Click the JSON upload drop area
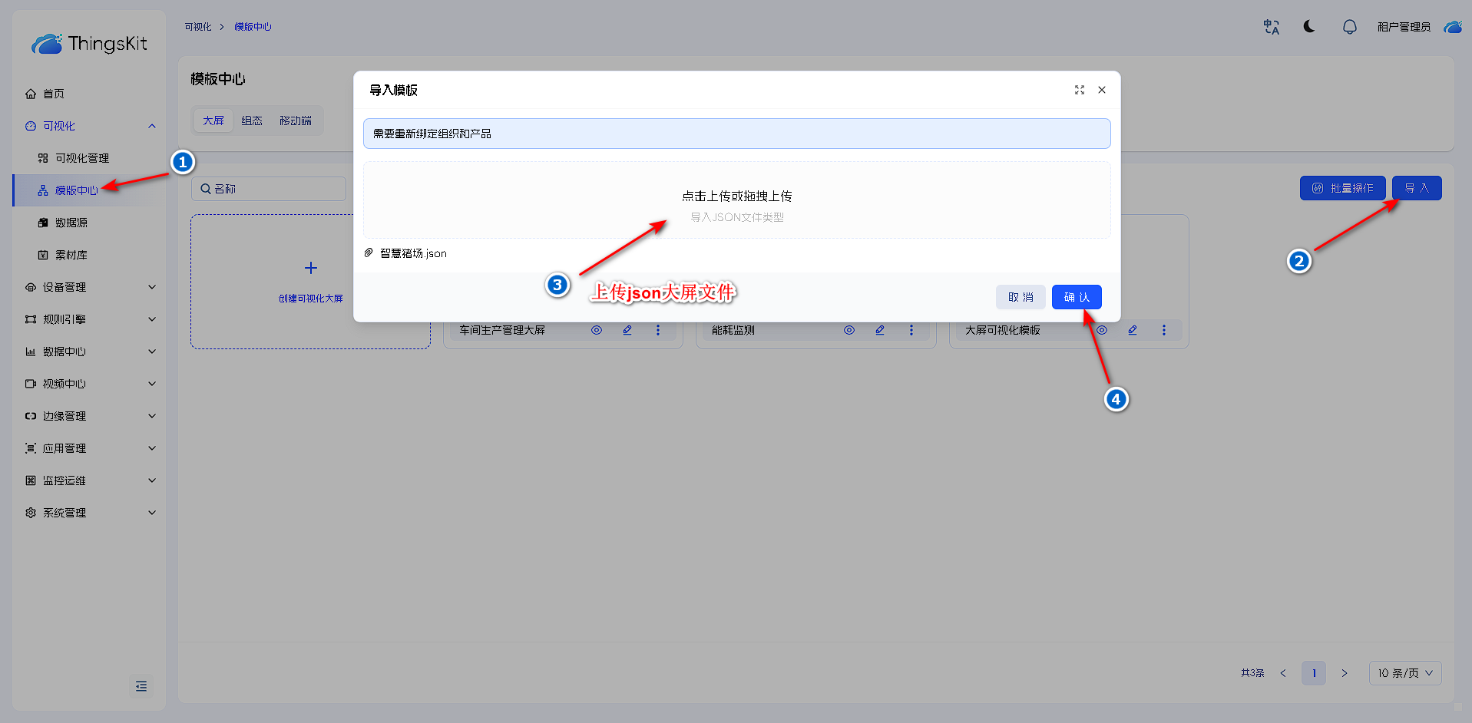 736,200
